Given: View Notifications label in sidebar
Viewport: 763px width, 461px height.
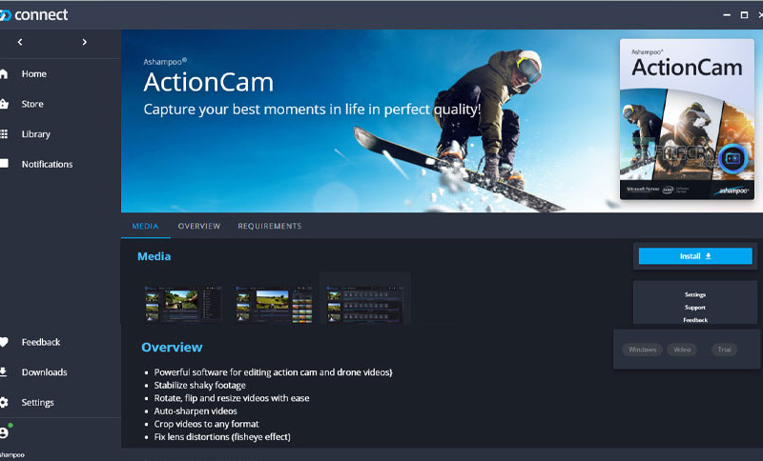Looking at the screenshot, I should (x=47, y=164).
